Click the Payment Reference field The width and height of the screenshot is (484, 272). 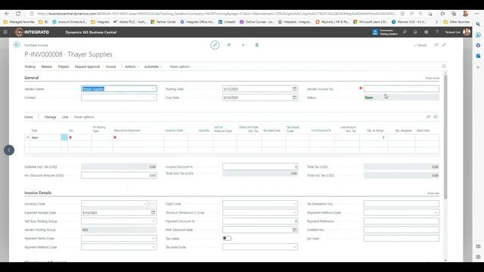point(402,221)
